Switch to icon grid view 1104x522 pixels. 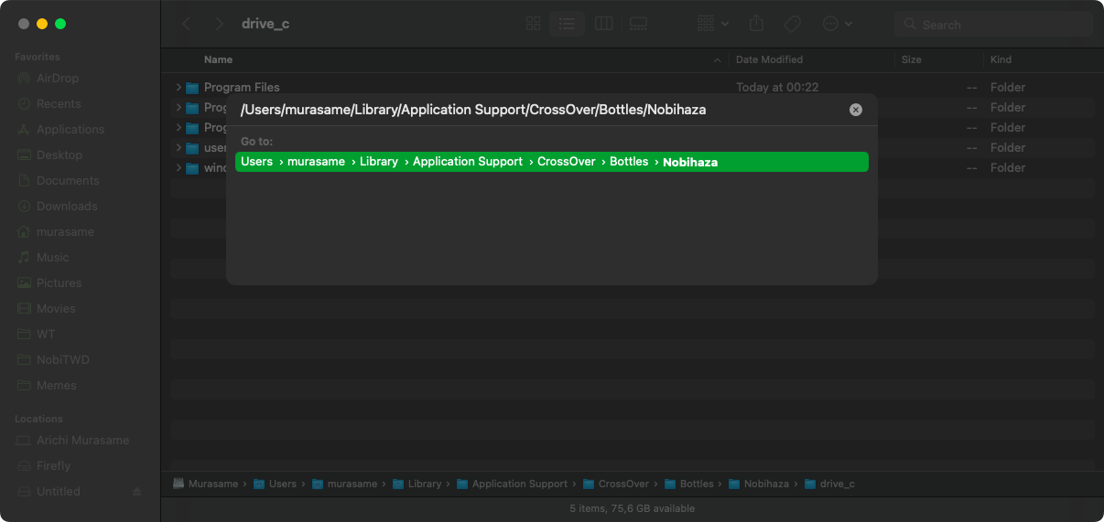tap(534, 24)
